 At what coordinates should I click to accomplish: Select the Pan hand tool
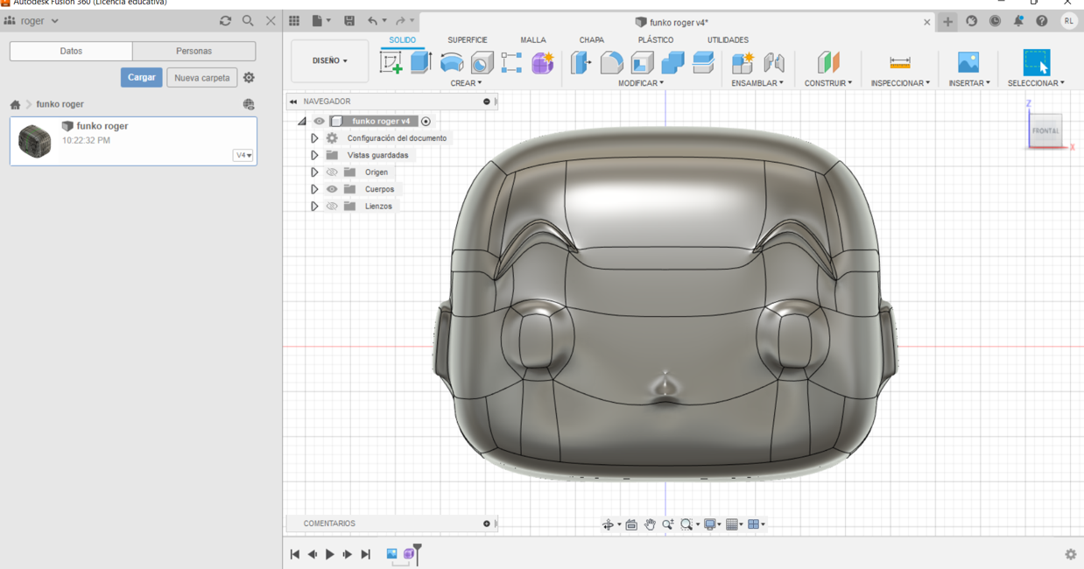tap(650, 524)
